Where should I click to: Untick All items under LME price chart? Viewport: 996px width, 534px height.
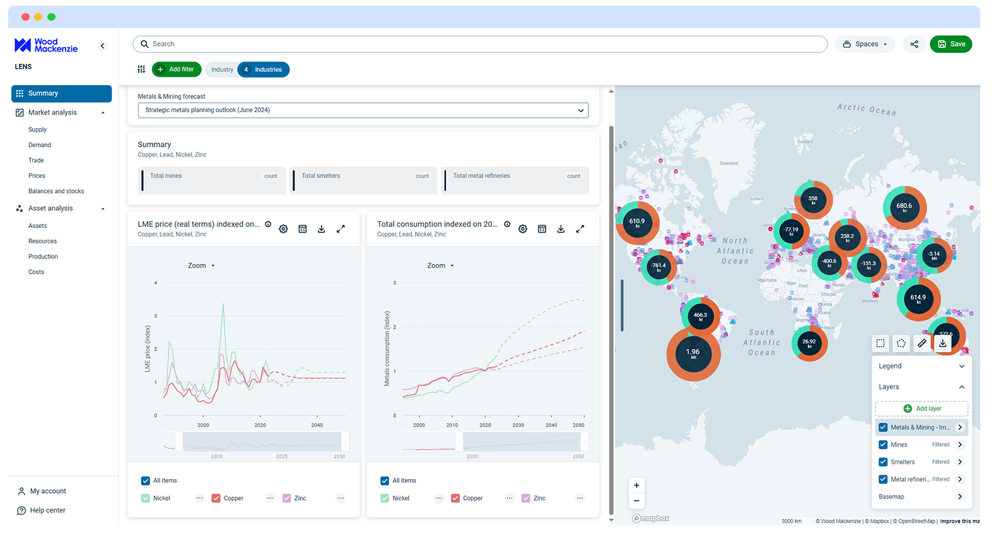[146, 480]
